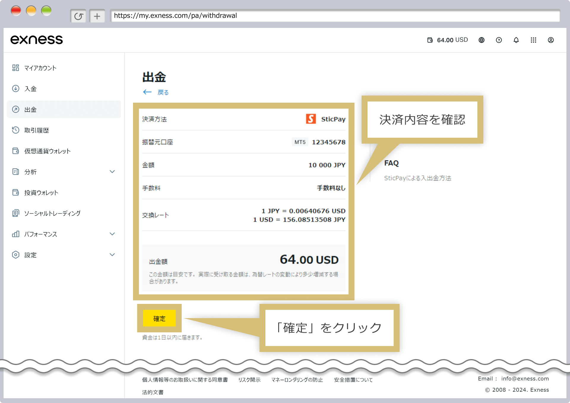
Task: Open the user profile icon
Action: click(x=551, y=40)
